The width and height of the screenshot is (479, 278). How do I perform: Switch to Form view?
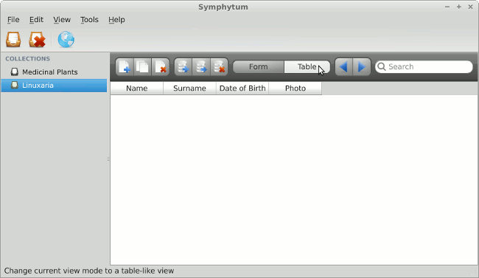259,66
